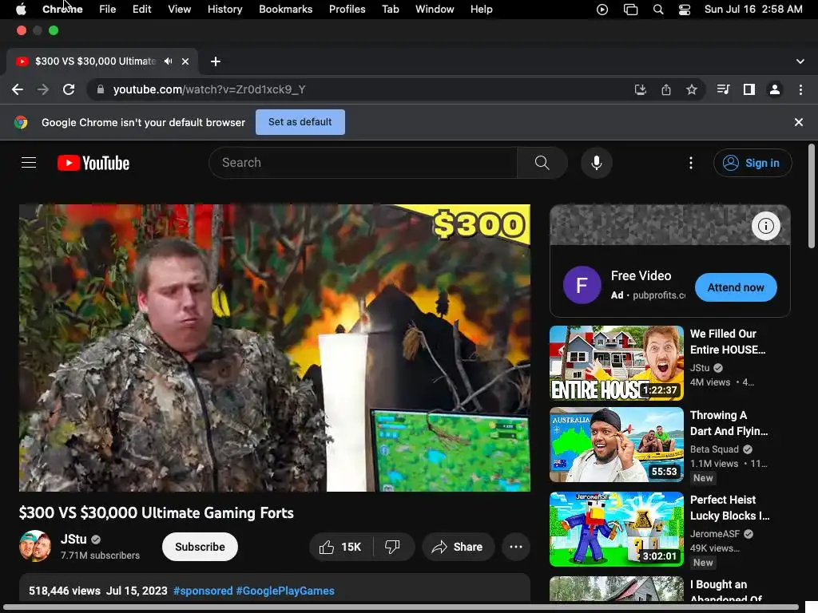Screen dimensions: 818x613
Task: Bookmark this page with star icon
Action: pyautogui.click(x=691, y=89)
